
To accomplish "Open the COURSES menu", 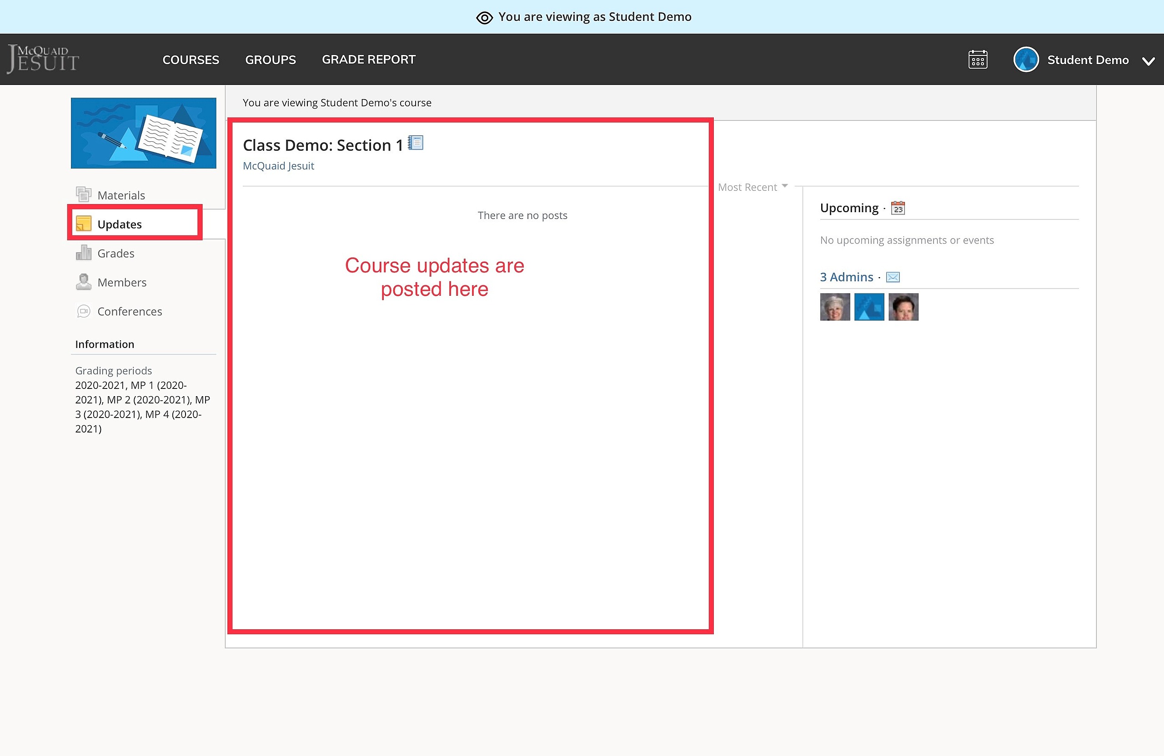I will tap(191, 60).
